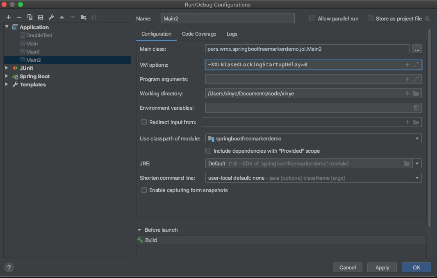This screenshot has width=437, height=278.
Task: Browse for the working directory folder
Action: click(x=416, y=93)
